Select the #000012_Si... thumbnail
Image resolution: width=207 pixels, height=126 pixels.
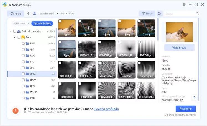87,70
